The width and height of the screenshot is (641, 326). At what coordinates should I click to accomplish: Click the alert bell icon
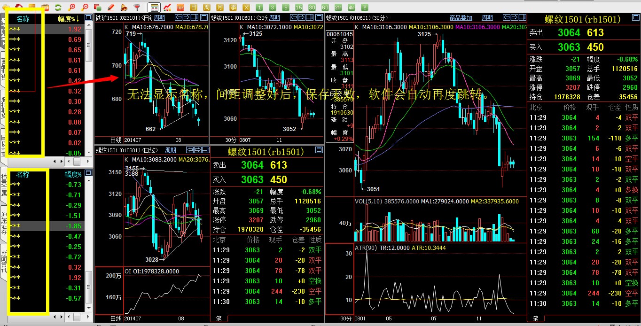[124, 7]
